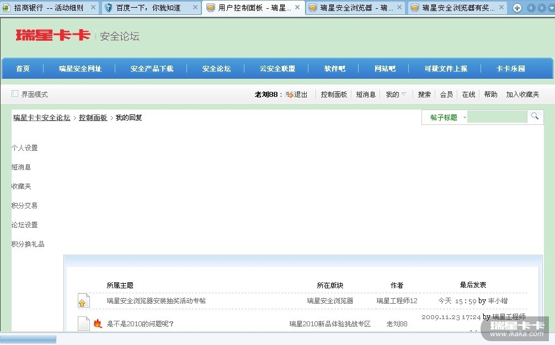The width and height of the screenshot is (555, 345).
Task: Click the page icon for 是不是2010的问题呢
Action: [84, 324]
